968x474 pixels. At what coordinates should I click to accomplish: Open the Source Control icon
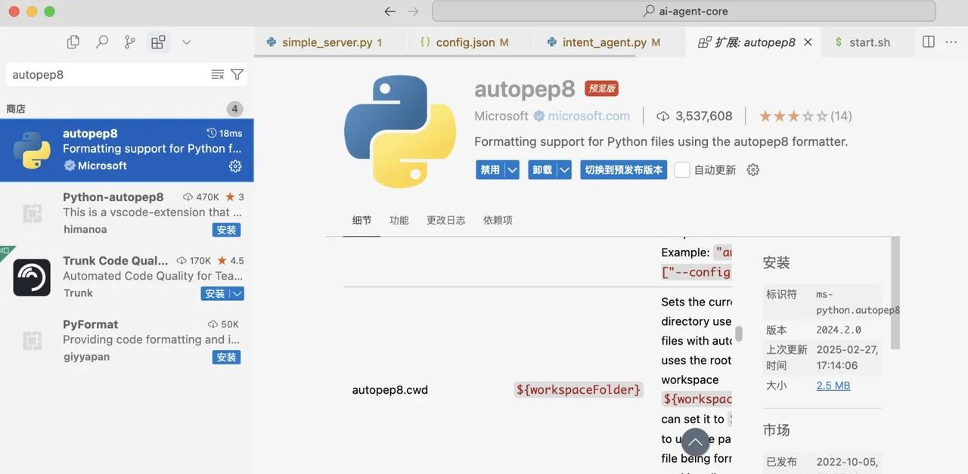[129, 42]
